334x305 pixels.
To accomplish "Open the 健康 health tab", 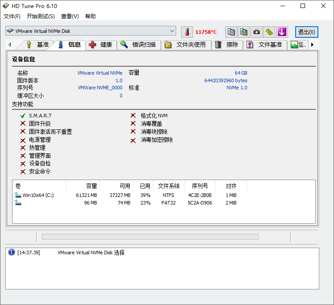I will pos(101,44).
